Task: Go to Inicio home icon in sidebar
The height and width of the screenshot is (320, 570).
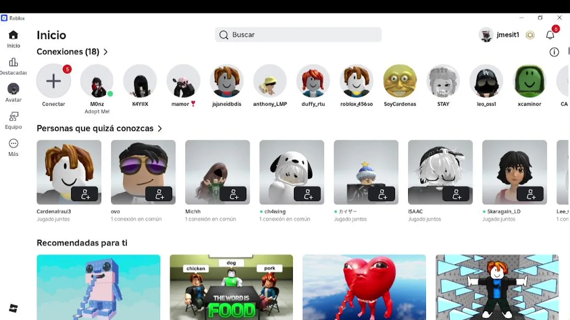Action: tap(13, 35)
